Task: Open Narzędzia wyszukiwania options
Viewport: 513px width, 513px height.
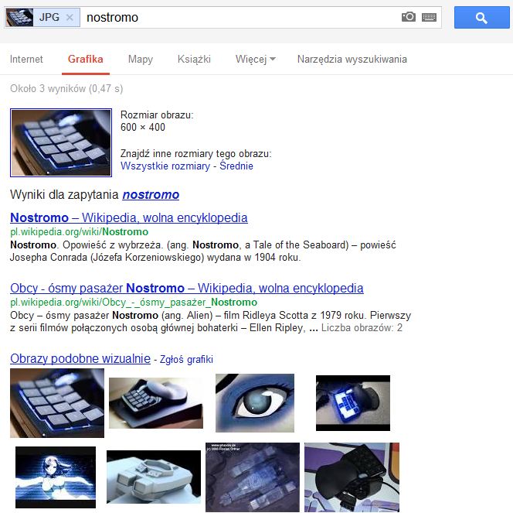Action: coord(352,60)
